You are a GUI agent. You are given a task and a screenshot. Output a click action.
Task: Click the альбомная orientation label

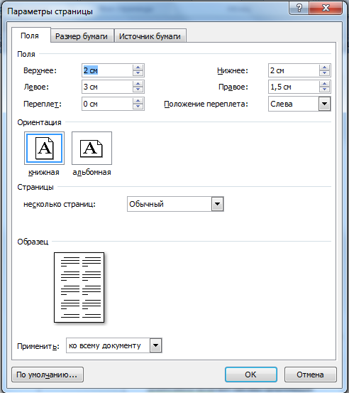[92, 173]
